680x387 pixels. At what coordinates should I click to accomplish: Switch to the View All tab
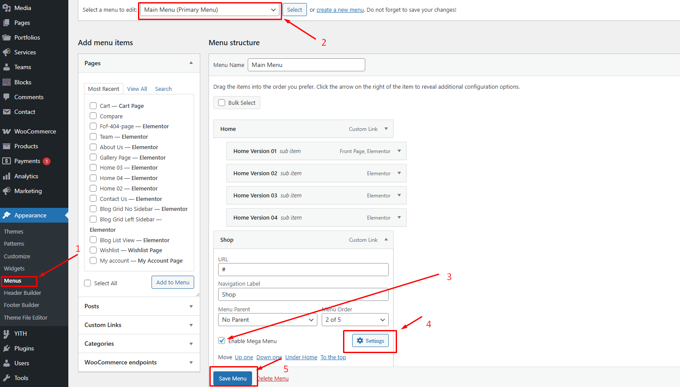(x=137, y=89)
